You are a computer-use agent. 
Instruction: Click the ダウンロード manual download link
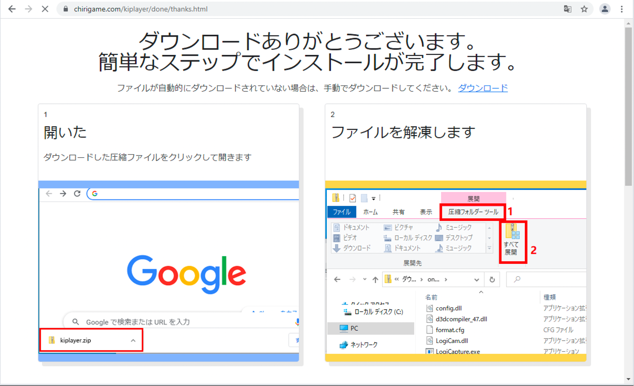coord(483,88)
